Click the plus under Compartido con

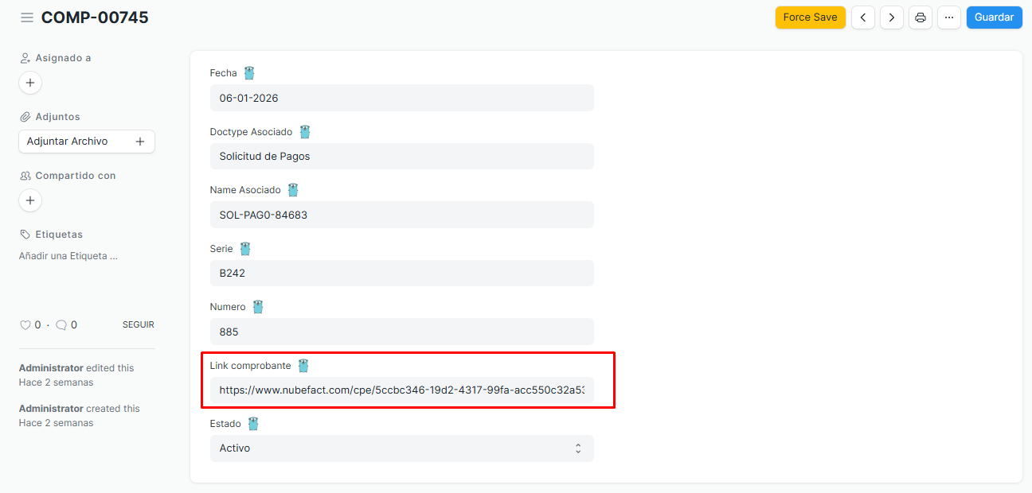tap(30, 200)
